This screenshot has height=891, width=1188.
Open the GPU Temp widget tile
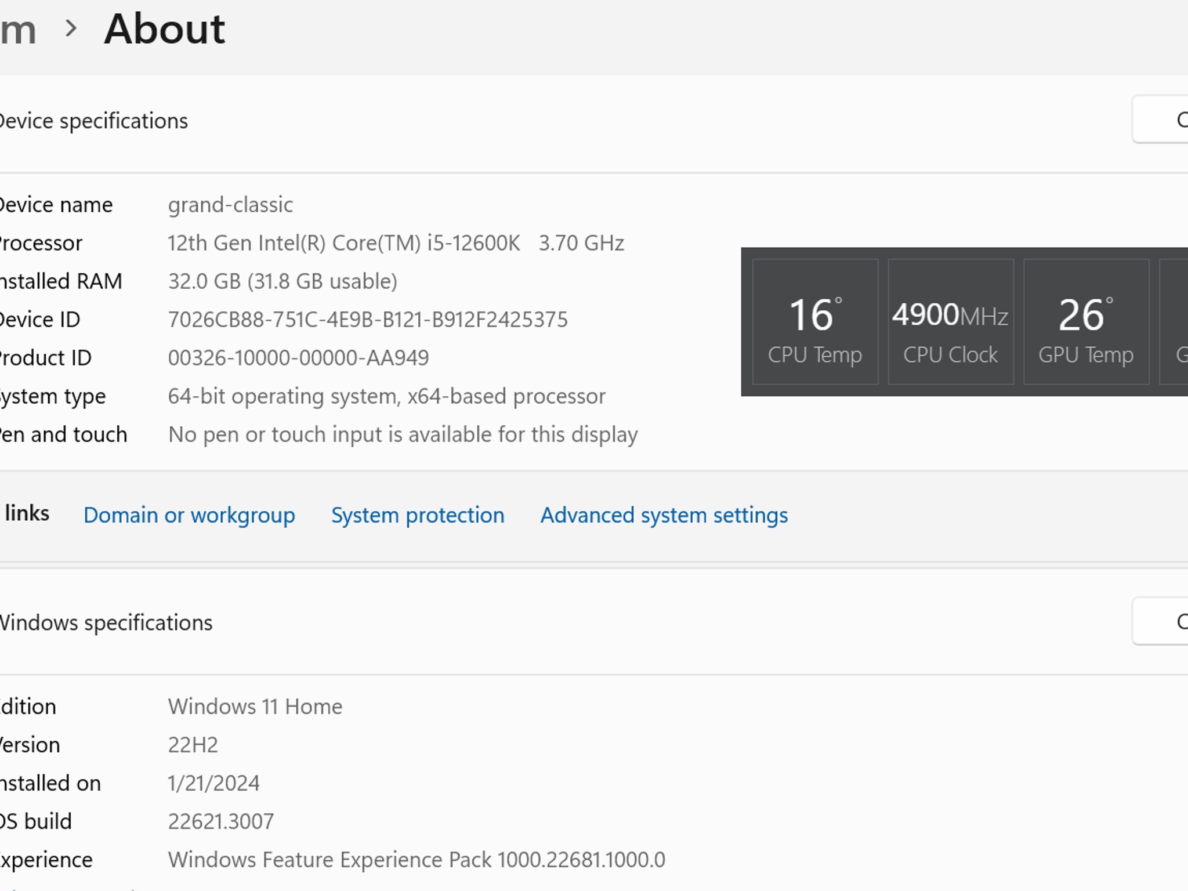click(1086, 322)
